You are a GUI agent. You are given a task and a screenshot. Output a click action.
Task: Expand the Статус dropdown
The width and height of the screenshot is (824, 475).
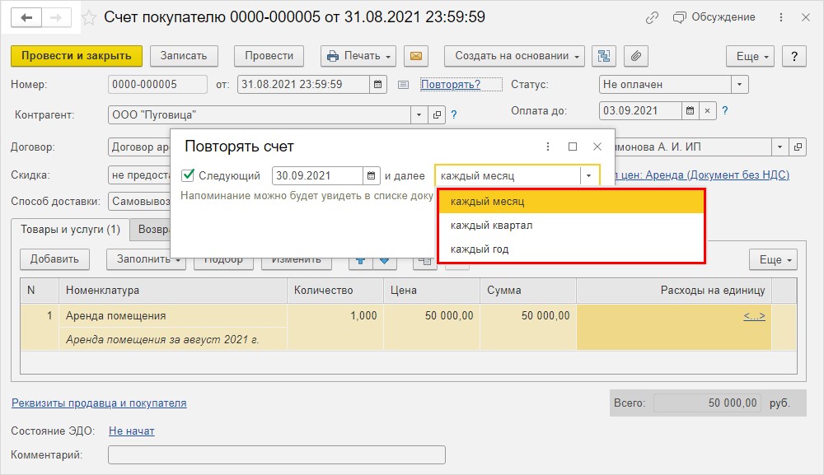tap(739, 85)
